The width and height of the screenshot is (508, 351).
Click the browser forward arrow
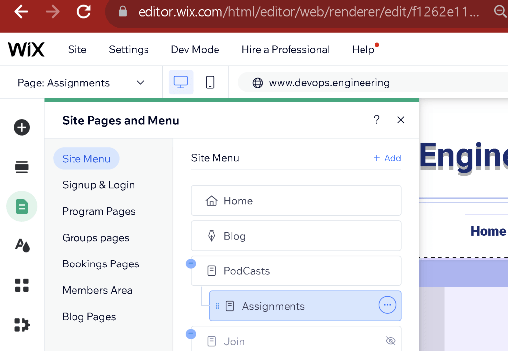point(53,12)
